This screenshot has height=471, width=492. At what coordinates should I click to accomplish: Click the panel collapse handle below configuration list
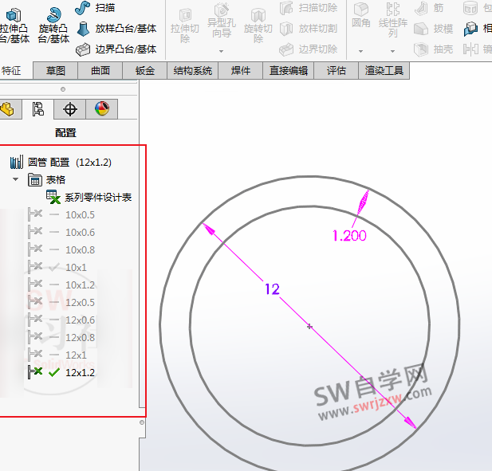click(x=142, y=422)
